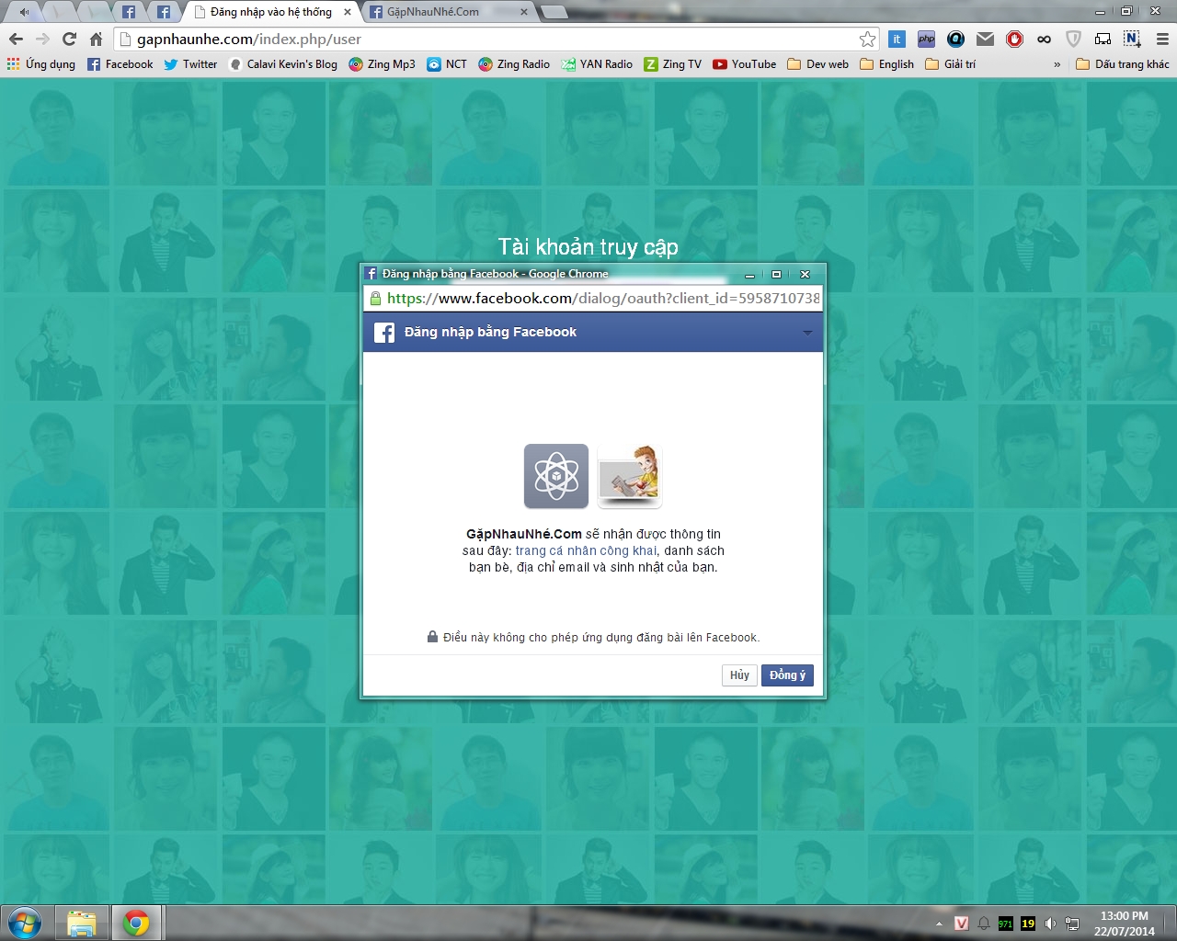Click the grey shield extension icon
The height and width of the screenshot is (941, 1177).
point(1073,39)
